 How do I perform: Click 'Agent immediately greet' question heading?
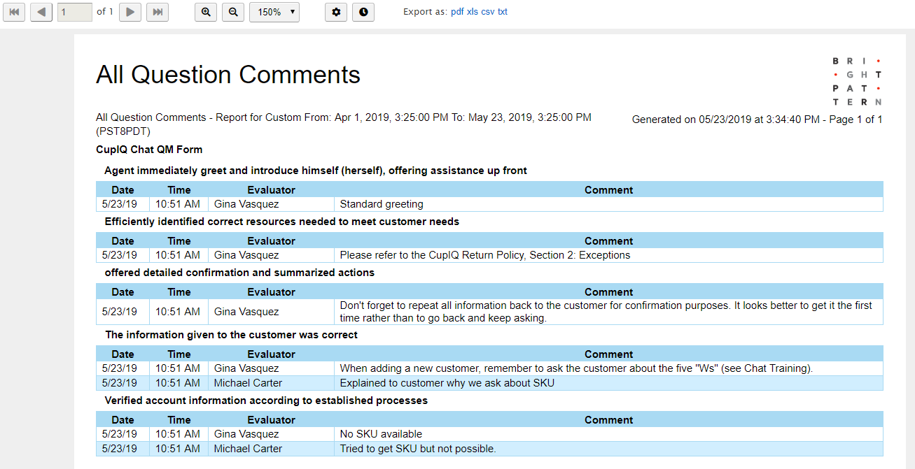pos(316,171)
